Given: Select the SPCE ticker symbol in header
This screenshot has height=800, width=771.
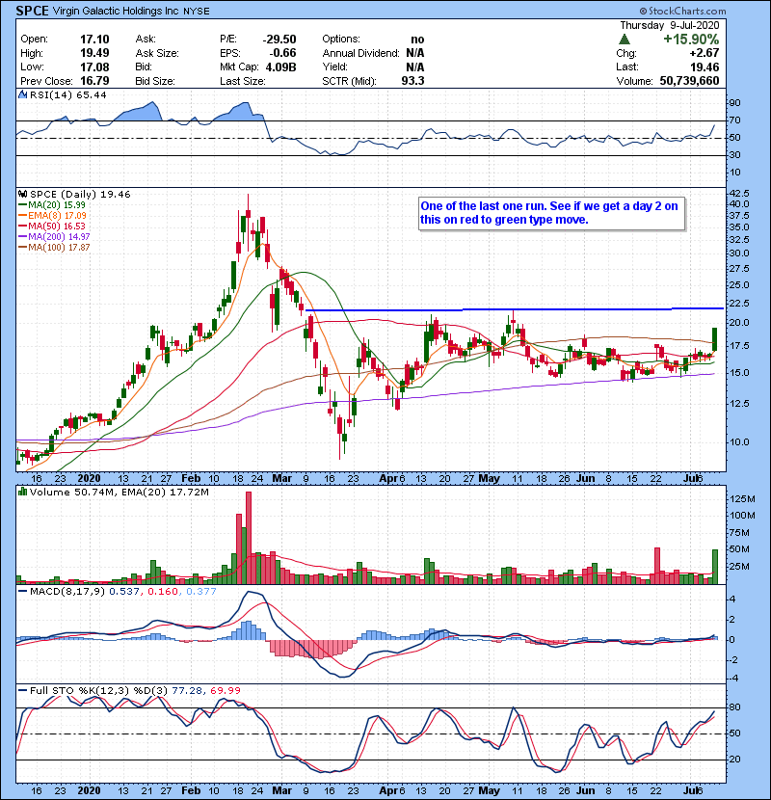Looking at the screenshot, I should coord(32,11).
